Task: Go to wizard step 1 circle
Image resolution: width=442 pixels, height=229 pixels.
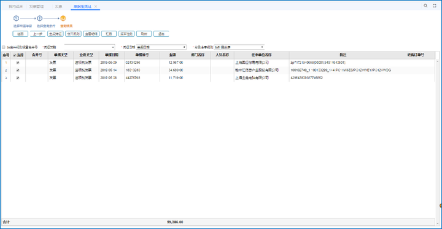Action: [16, 18]
